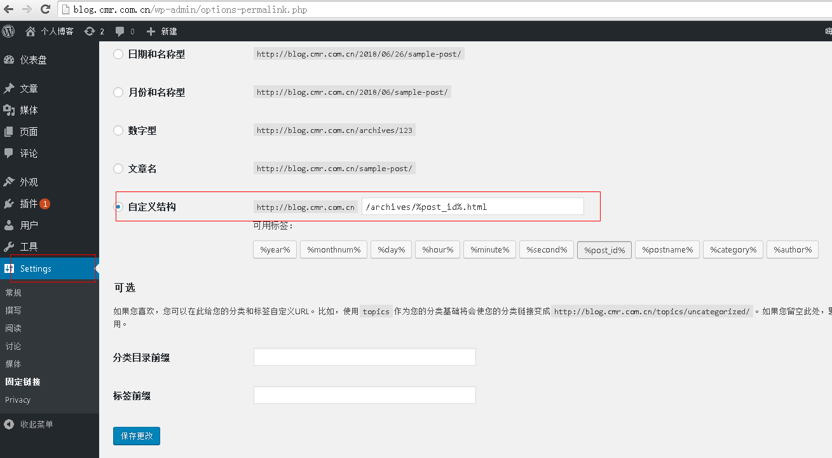Click 保存更改 save button
The image size is (832, 458).
tap(137, 436)
